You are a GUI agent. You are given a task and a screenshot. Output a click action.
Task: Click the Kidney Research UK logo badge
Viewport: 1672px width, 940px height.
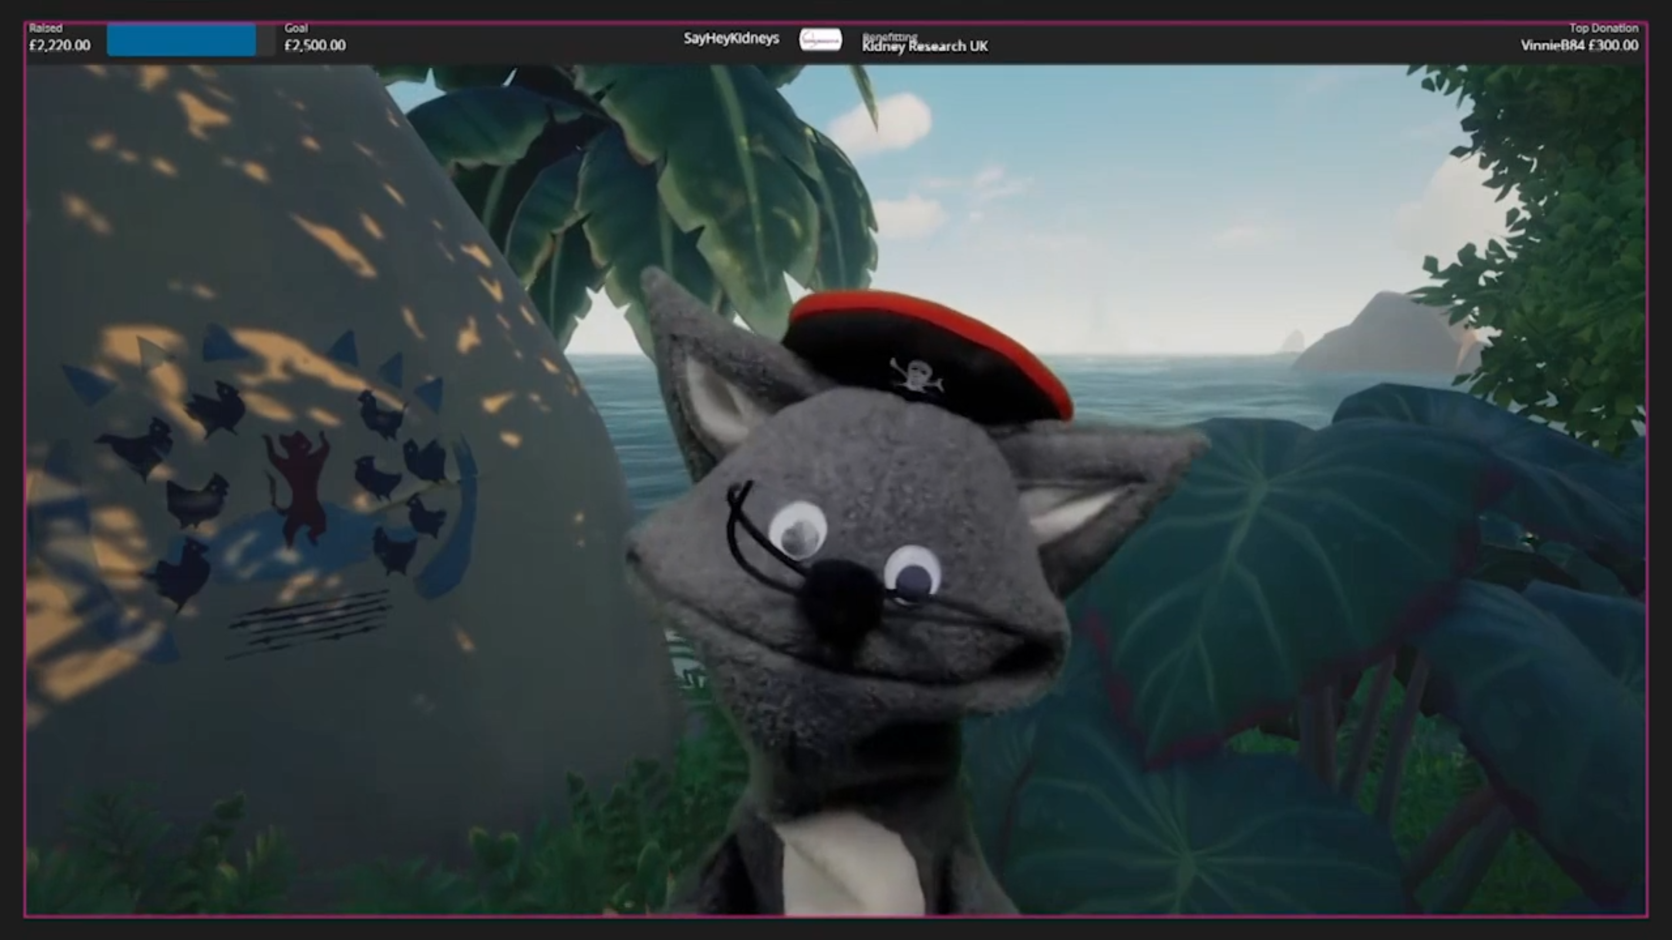820,40
